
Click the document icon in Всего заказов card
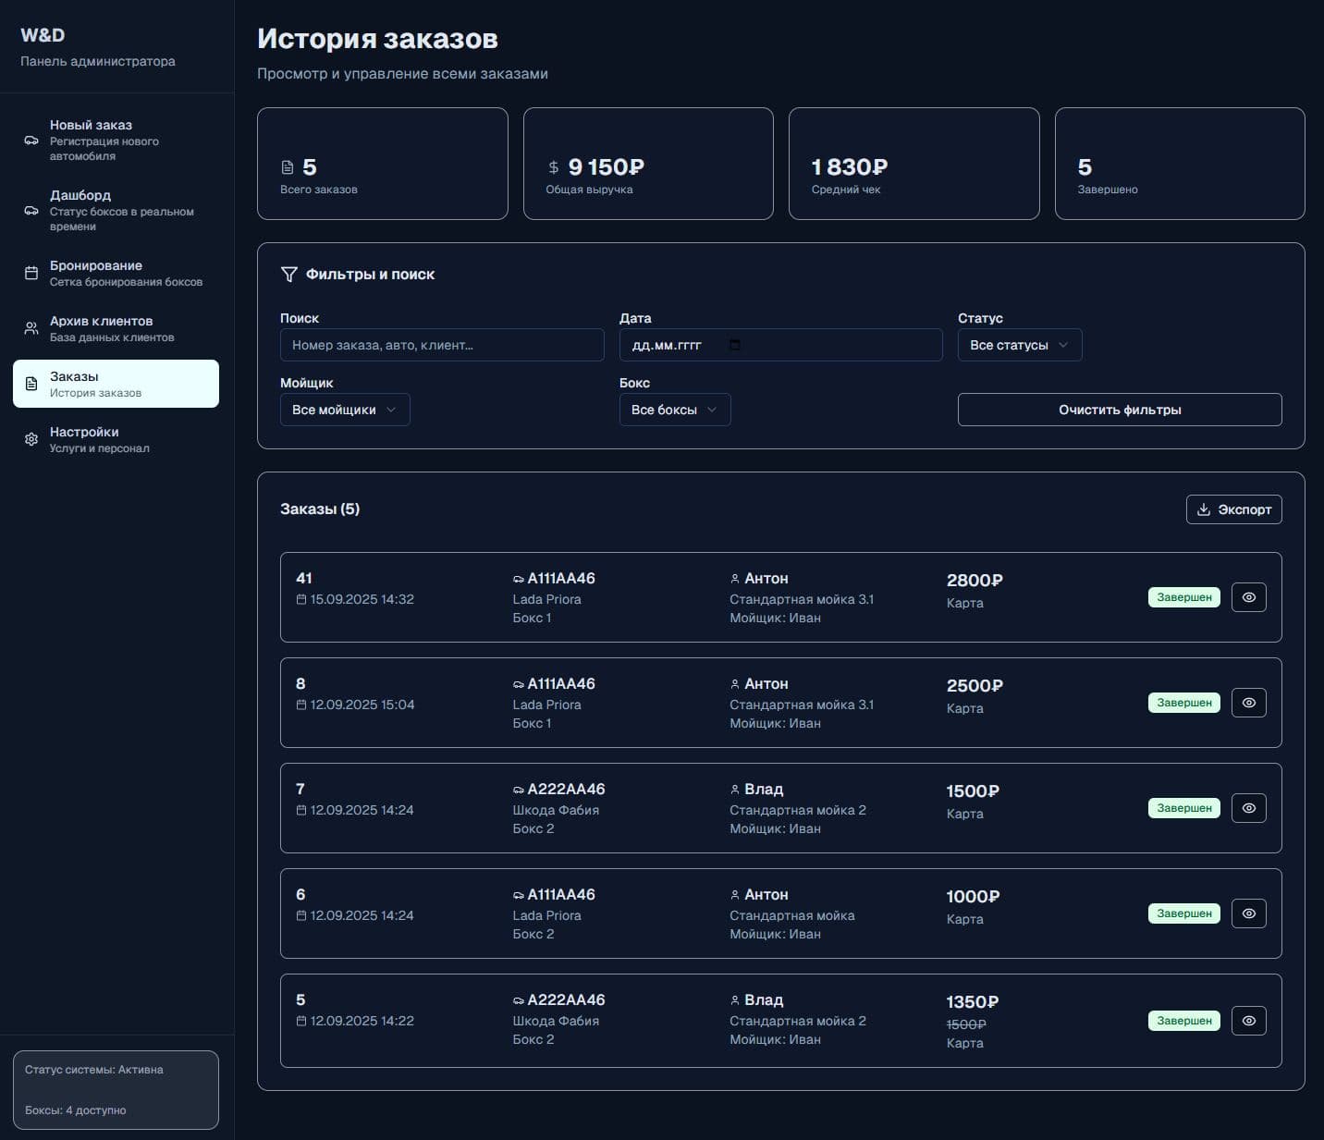tap(288, 167)
